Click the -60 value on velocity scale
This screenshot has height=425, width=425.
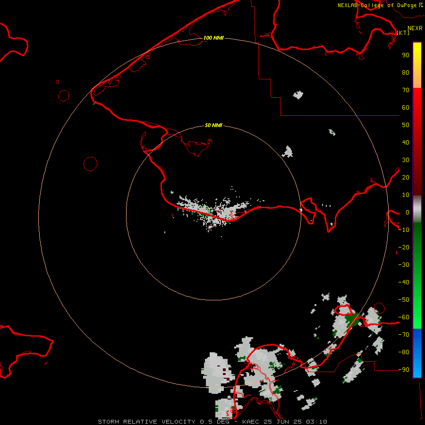pos(404,317)
